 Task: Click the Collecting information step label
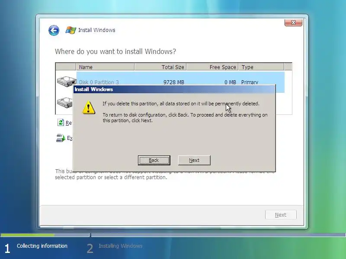(x=42, y=246)
